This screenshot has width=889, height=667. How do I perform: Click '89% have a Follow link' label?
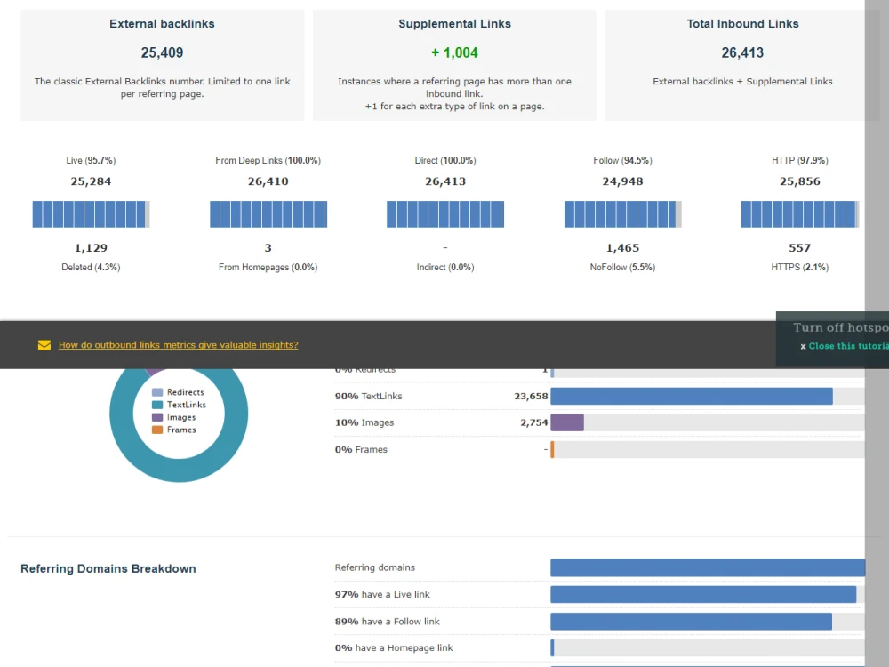pos(388,622)
